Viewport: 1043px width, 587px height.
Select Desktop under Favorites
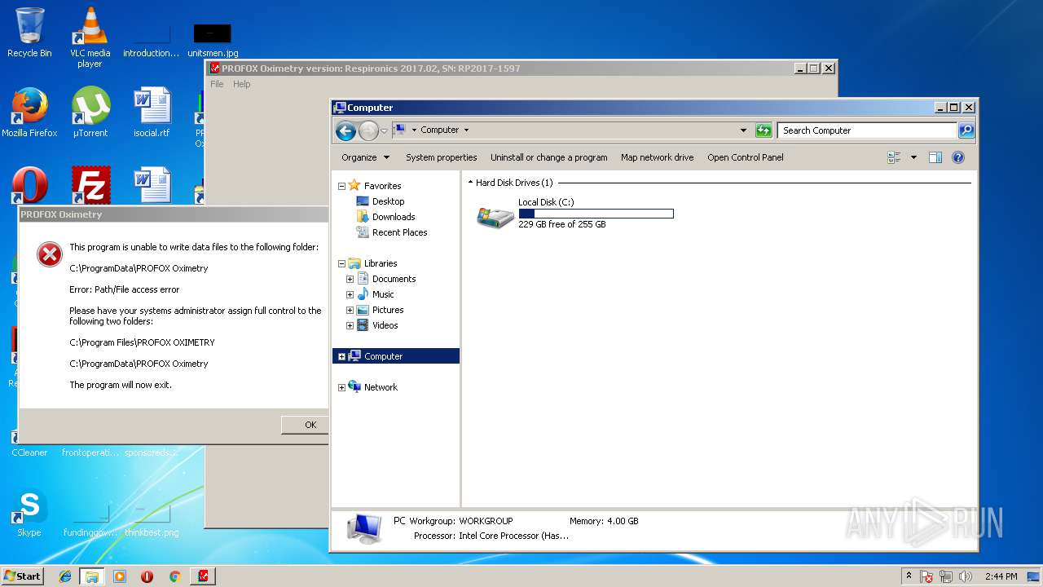pyautogui.click(x=388, y=201)
